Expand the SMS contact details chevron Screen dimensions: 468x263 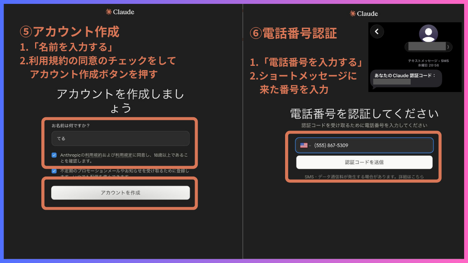click(x=448, y=47)
